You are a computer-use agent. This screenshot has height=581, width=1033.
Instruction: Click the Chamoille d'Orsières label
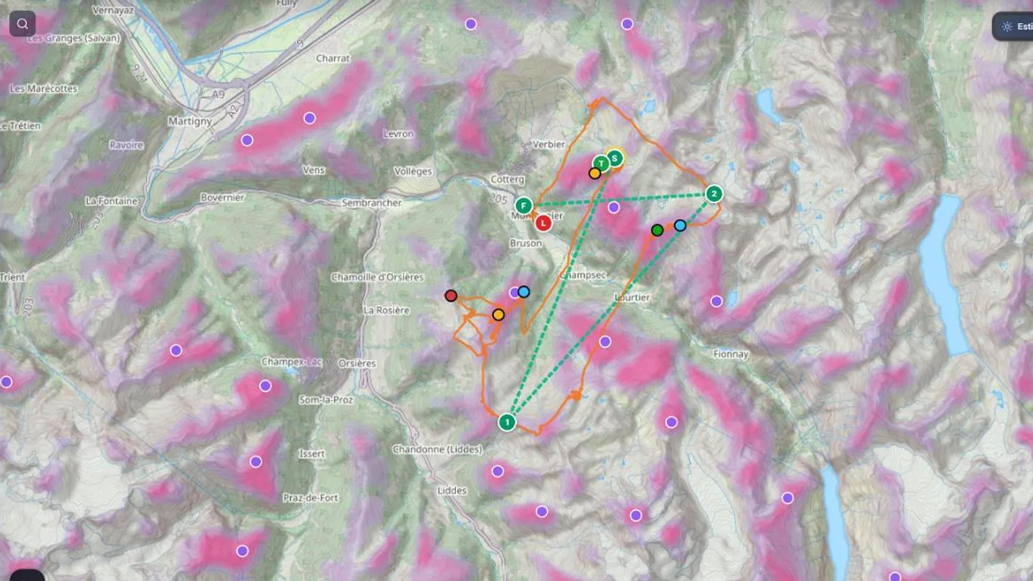tap(378, 277)
